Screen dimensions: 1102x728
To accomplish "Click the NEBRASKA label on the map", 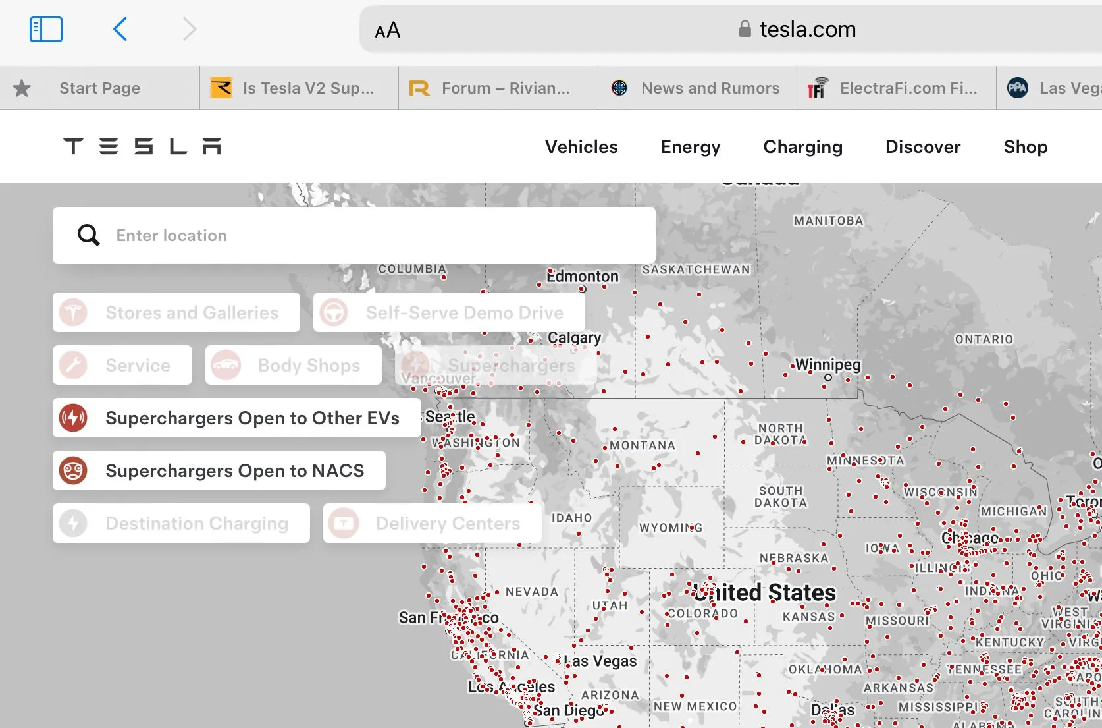I will 794,558.
